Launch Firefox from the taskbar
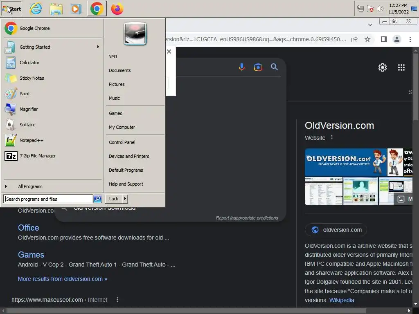The image size is (419, 314). [117, 9]
